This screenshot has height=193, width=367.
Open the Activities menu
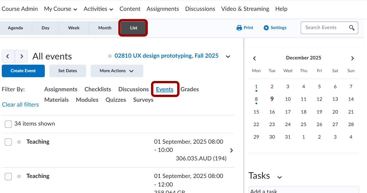pos(98,9)
